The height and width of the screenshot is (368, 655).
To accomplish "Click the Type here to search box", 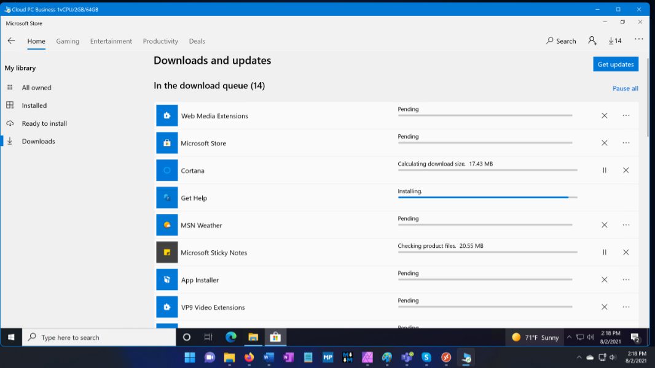I will click(100, 337).
